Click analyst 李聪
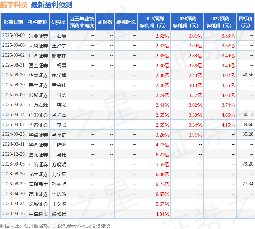This screenshot has height=229, width=255. [x=62, y=125]
